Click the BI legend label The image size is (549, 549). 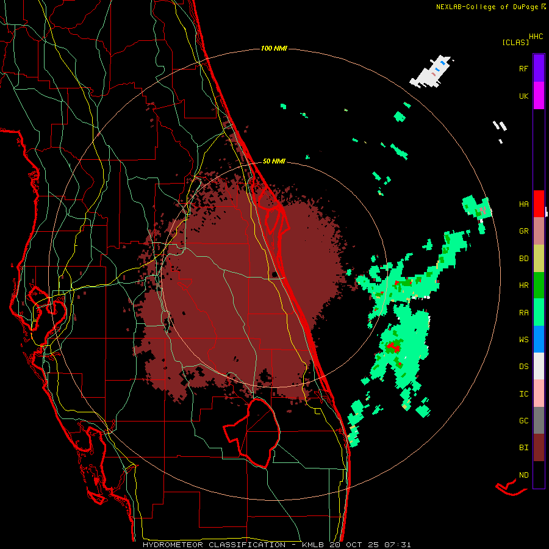point(523,448)
